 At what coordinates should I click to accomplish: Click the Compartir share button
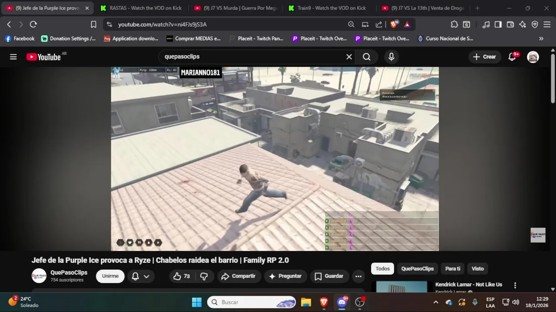click(238, 276)
